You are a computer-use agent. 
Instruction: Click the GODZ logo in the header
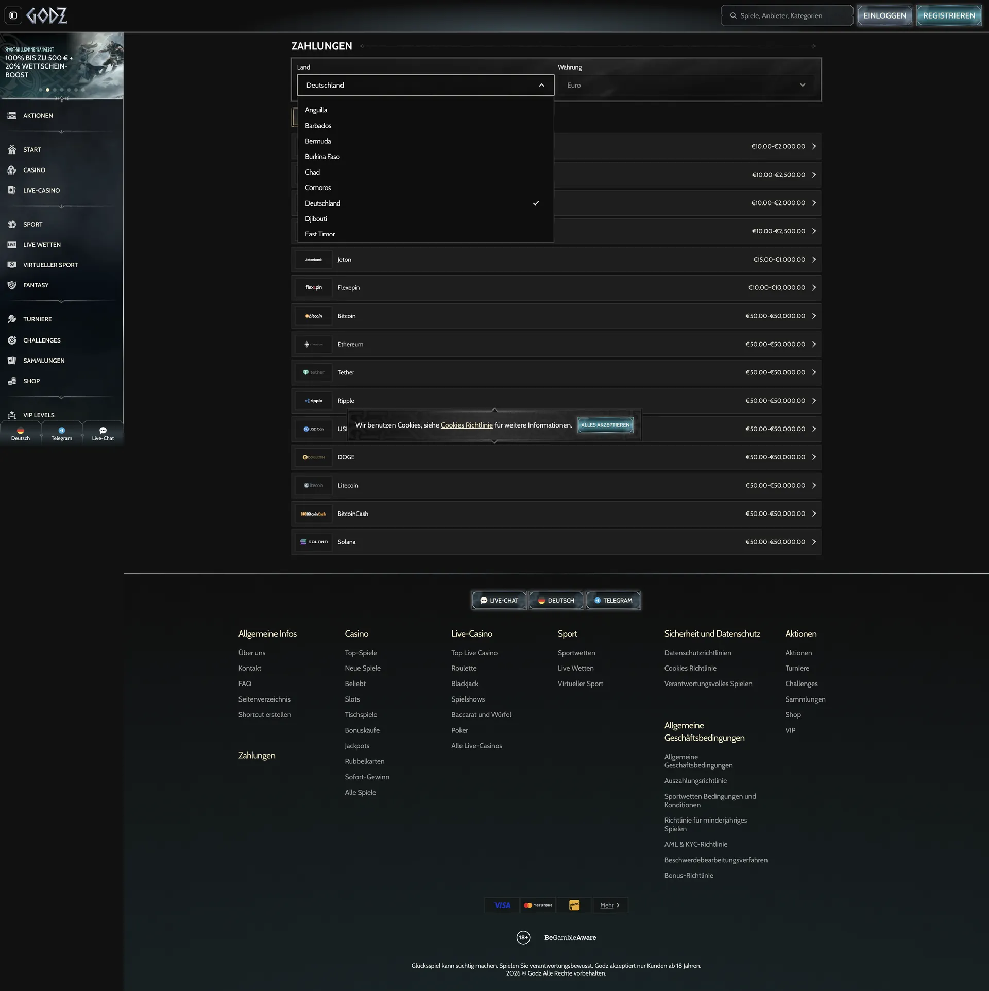pos(47,15)
